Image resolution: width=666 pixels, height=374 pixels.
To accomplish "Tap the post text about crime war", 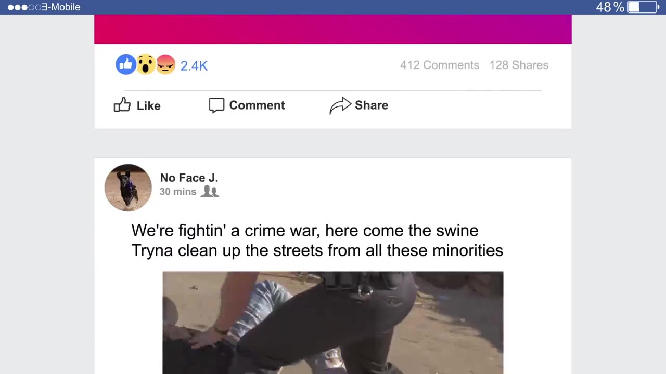I will coord(317,241).
